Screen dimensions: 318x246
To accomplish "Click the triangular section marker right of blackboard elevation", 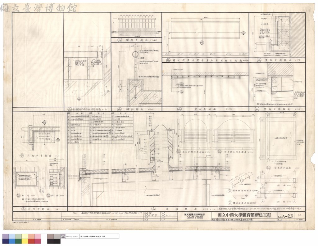I will [243, 33].
